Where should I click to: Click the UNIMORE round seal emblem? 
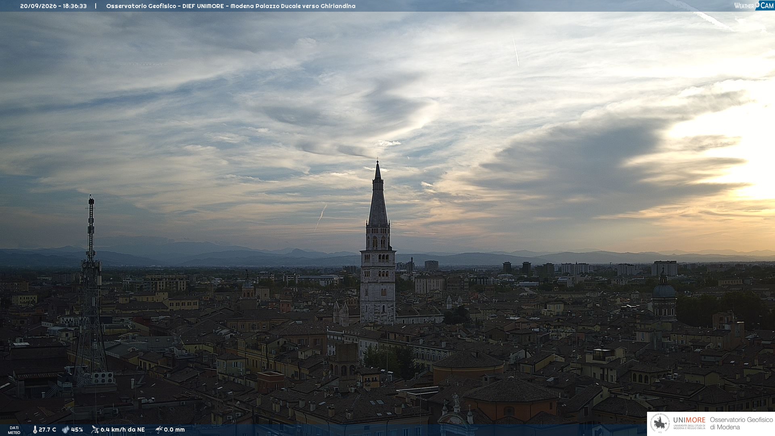click(x=660, y=423)
